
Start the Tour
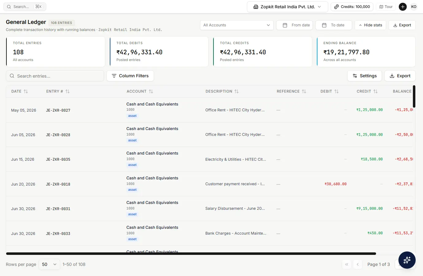pyautogui.click(x=386, y=7)
